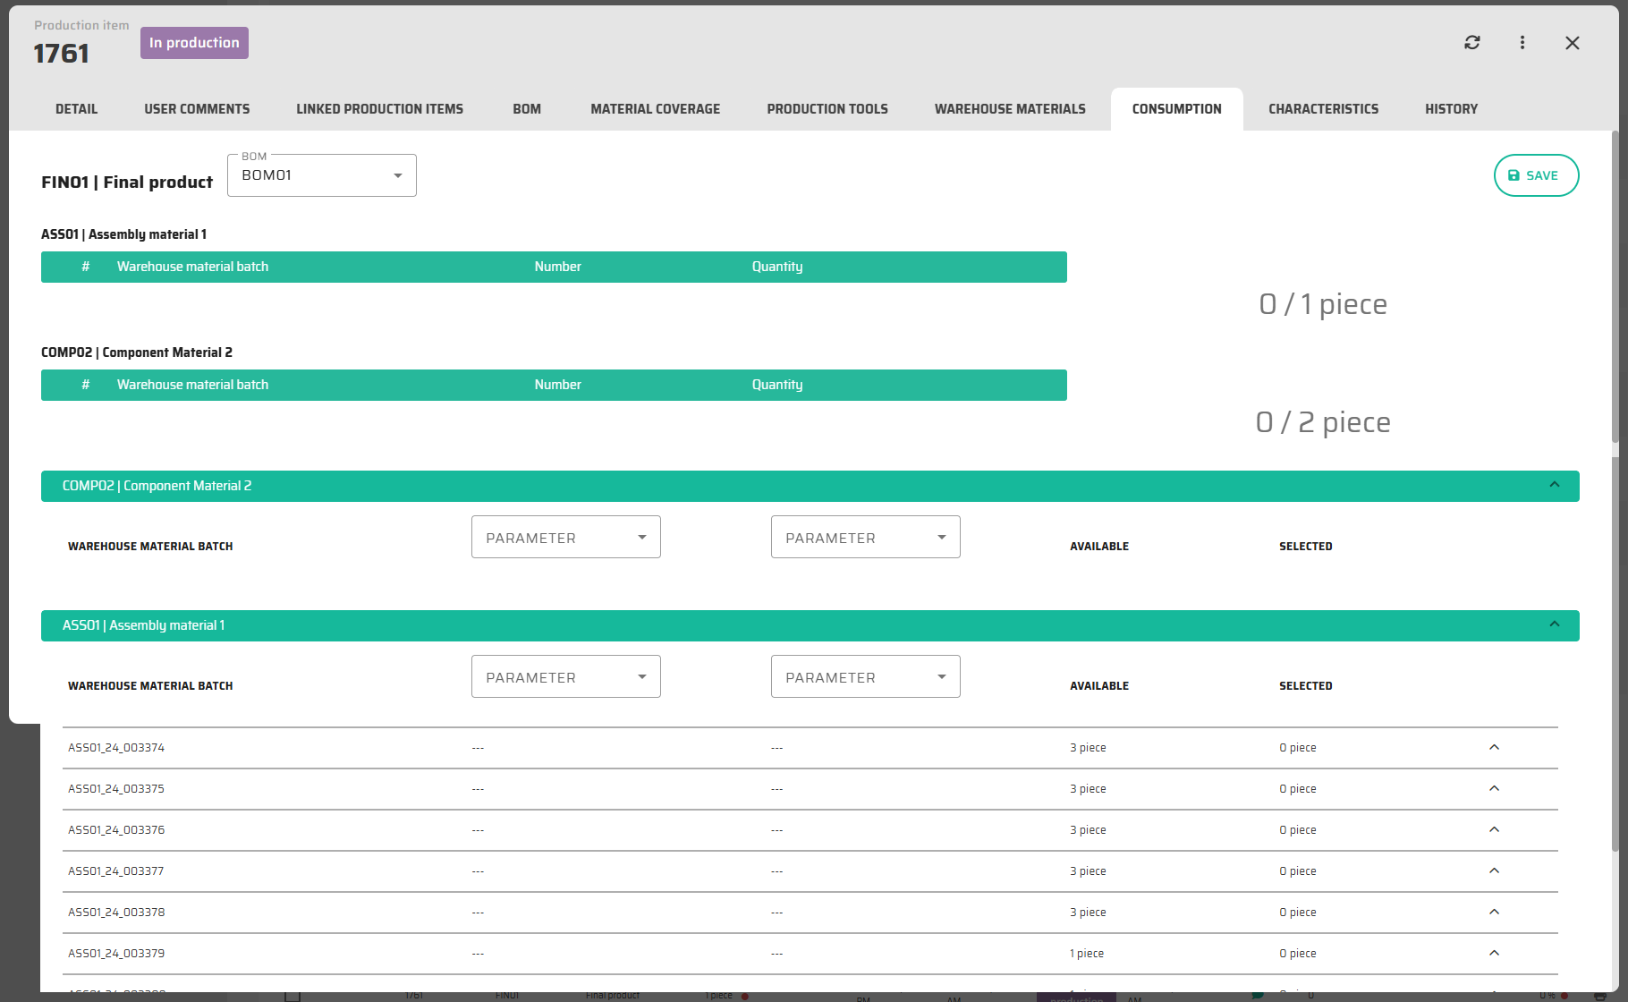Close the production item dialog

pos(1572,43)
